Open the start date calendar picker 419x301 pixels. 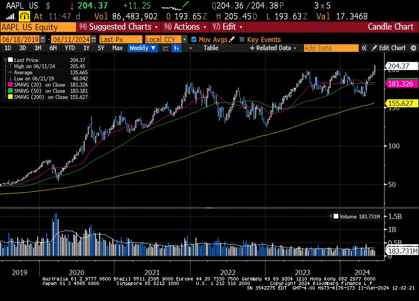coord(43,39)
